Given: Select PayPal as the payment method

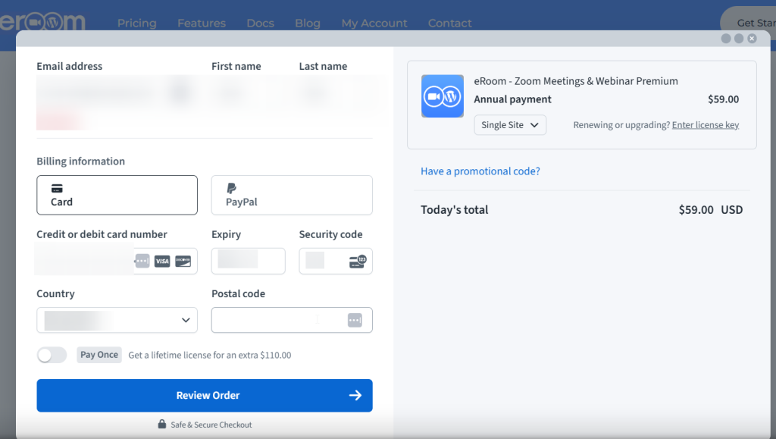Looking at the screenshot, I should [x=292, y=195].
